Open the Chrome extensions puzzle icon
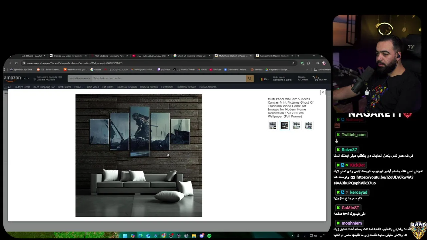Viewport: 427px width, 240px height. click(x=308, y=63)
